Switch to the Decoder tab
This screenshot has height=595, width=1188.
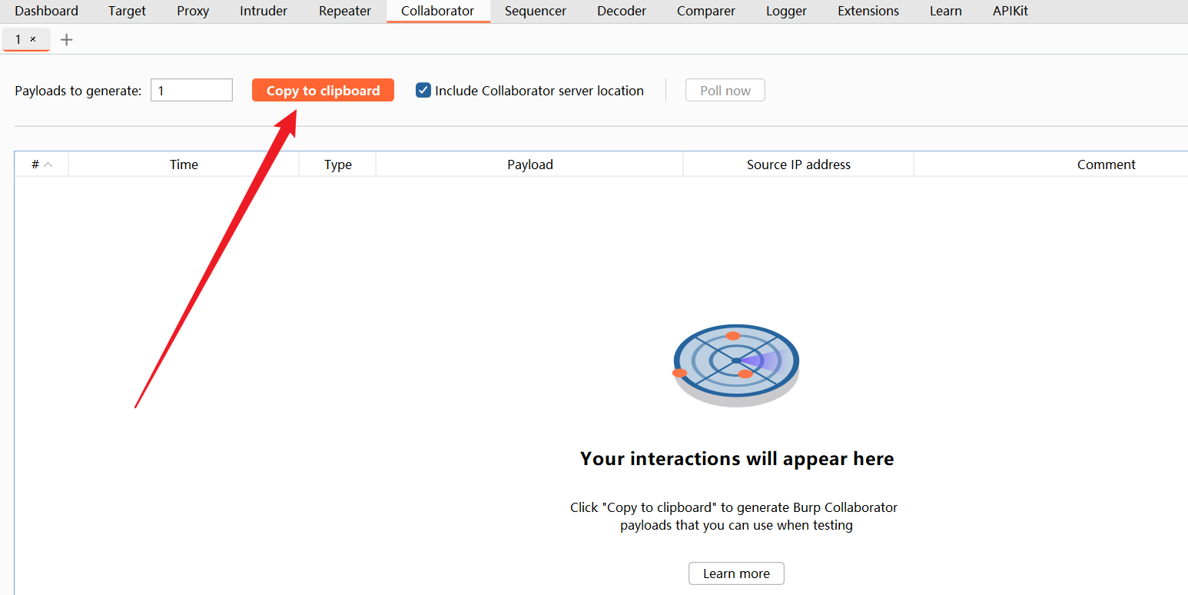point(622,11)
